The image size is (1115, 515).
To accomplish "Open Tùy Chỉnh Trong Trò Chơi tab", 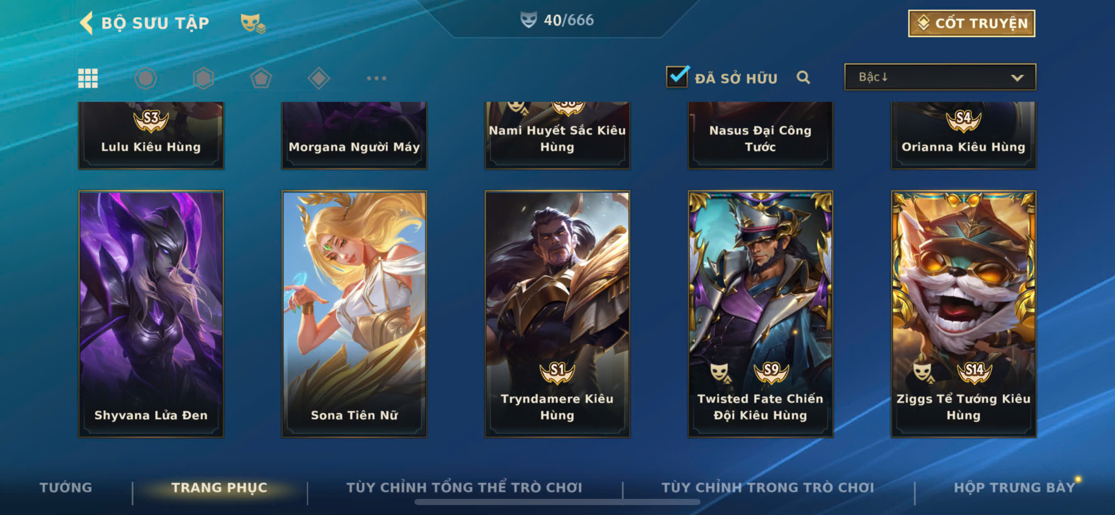I will coord(768,487).
